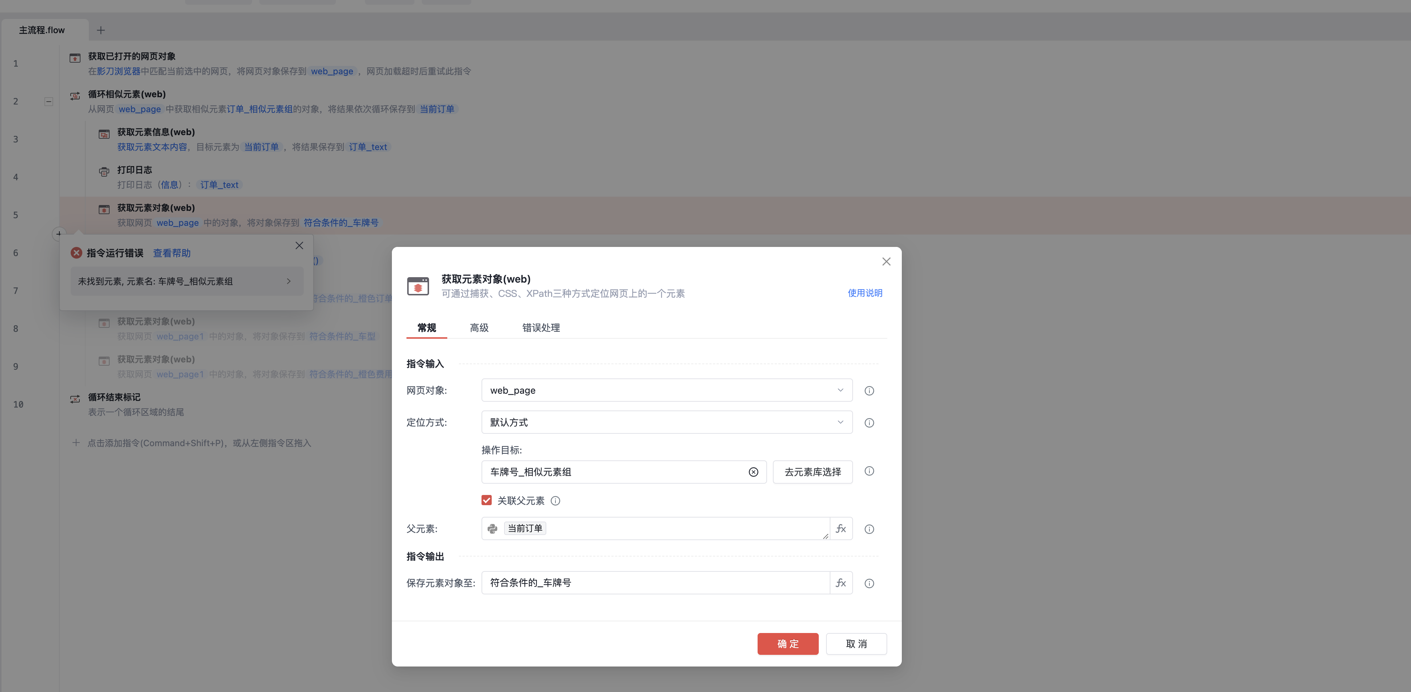Click the 保存元素对象至 input field

(655, 583)
